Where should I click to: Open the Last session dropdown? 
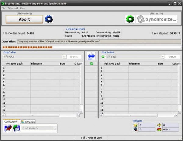coord(55,128)
